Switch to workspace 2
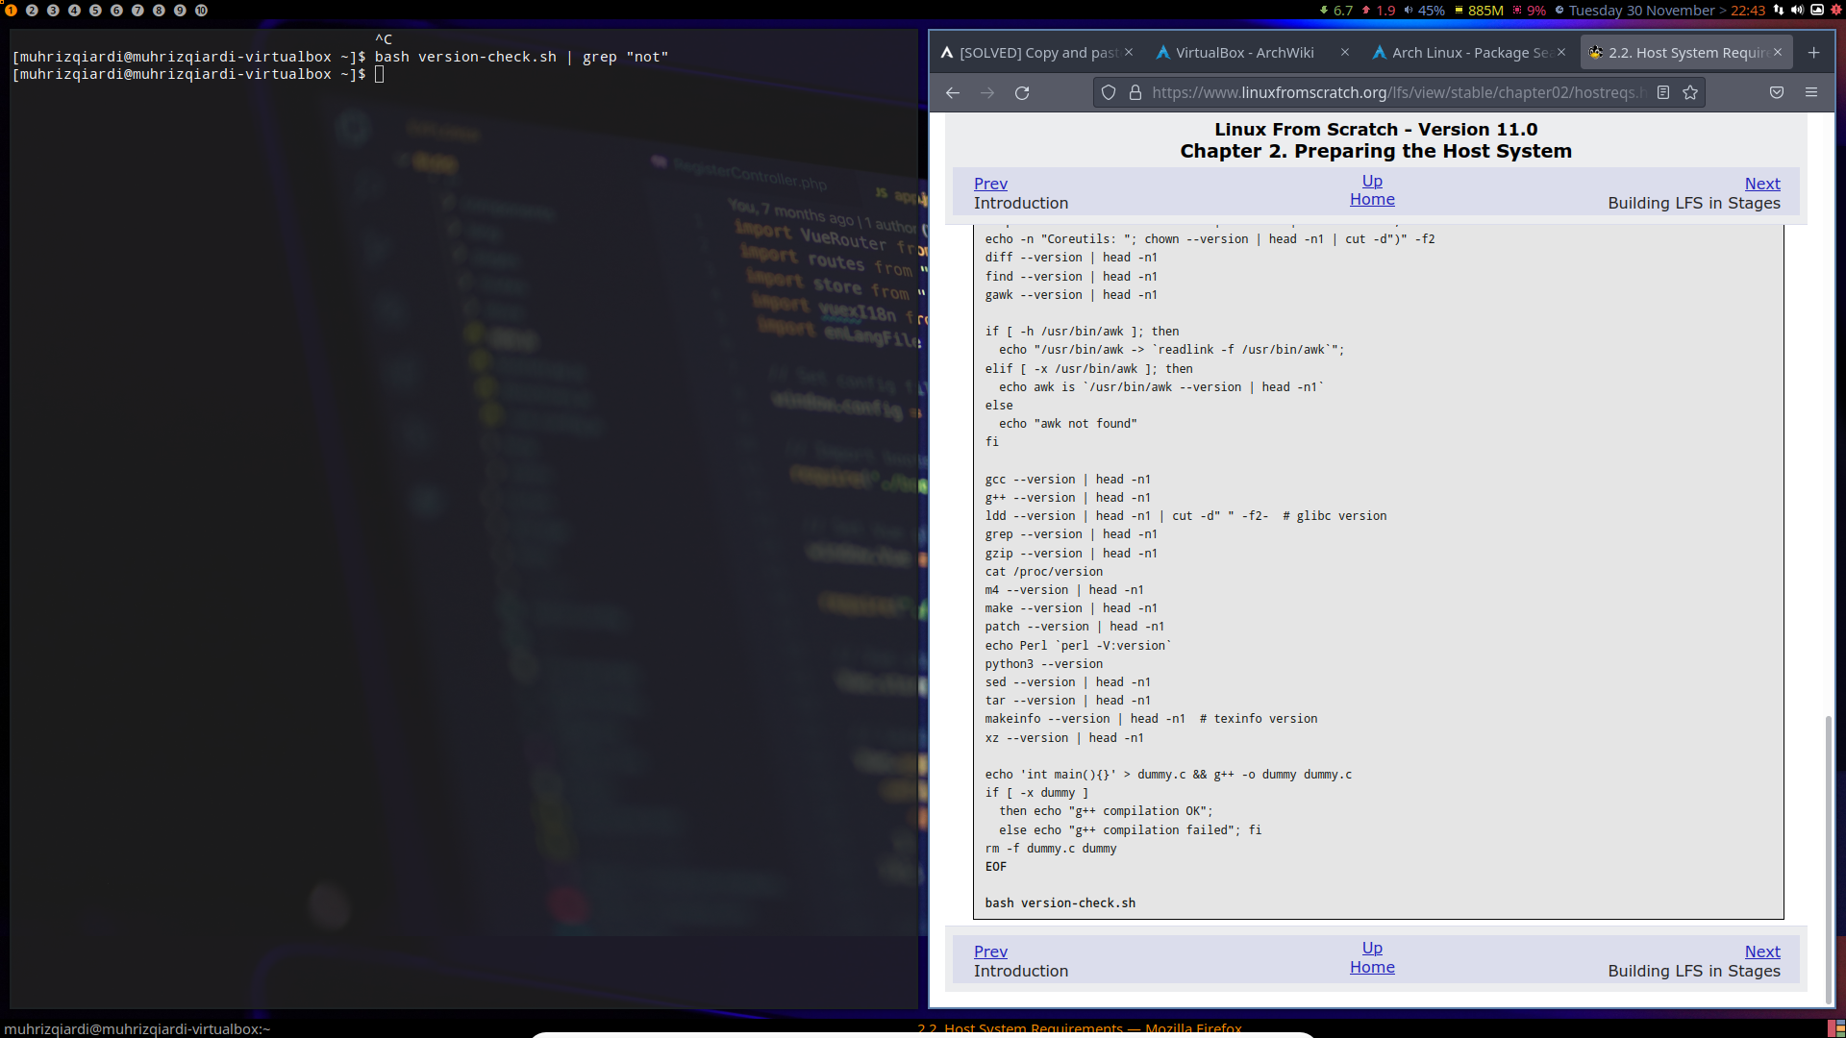The width and height of the screenshot is (1846, 1038). tap(32, 11)
